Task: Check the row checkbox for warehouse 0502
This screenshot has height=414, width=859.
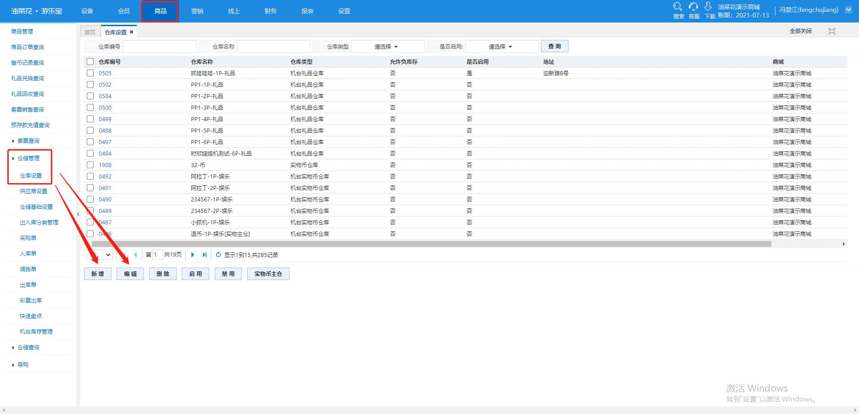Action: pyautogui.click(x=90, y=84)
